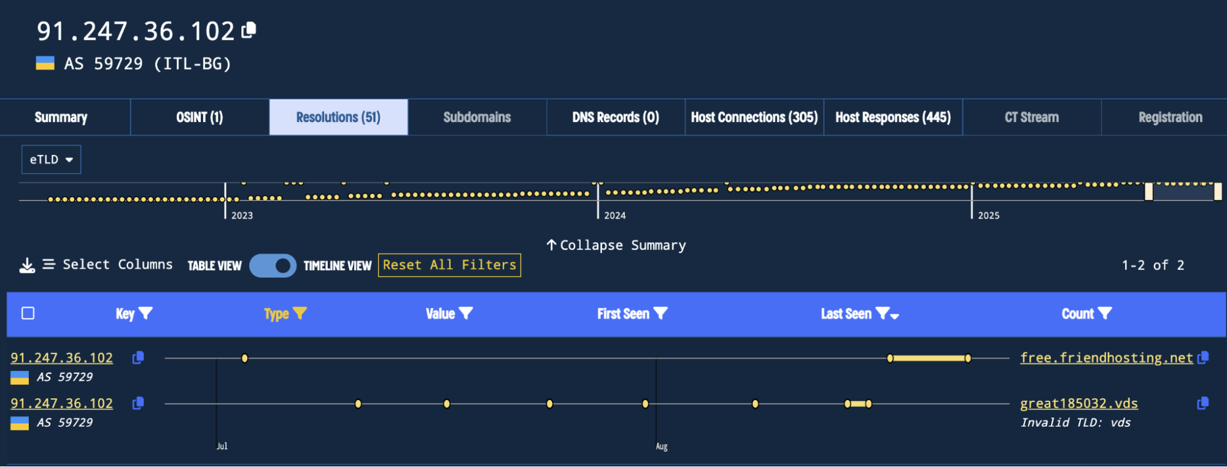Image resolution: width=1227 pixels, height=467 pixels.
Task: Click Key column header text
Action: click(125, 314)
